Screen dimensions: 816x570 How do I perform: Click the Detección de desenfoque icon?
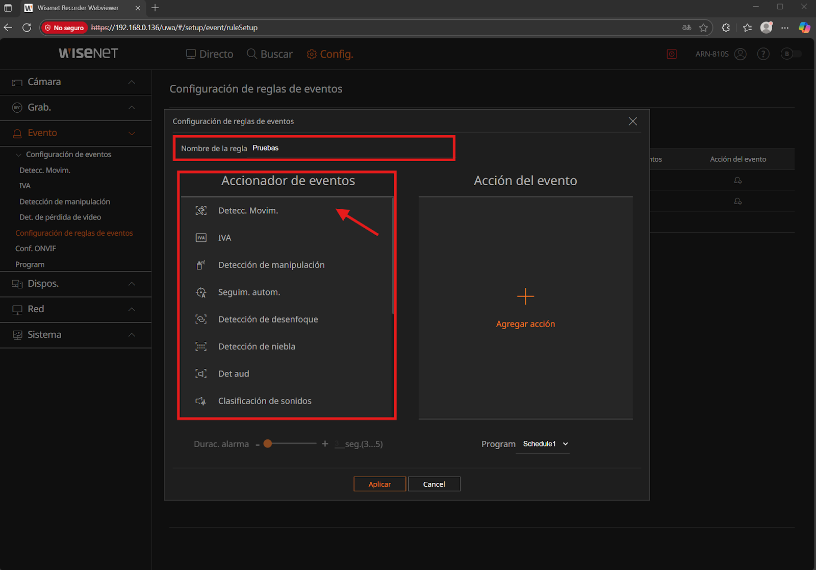[x=201, y=319]
